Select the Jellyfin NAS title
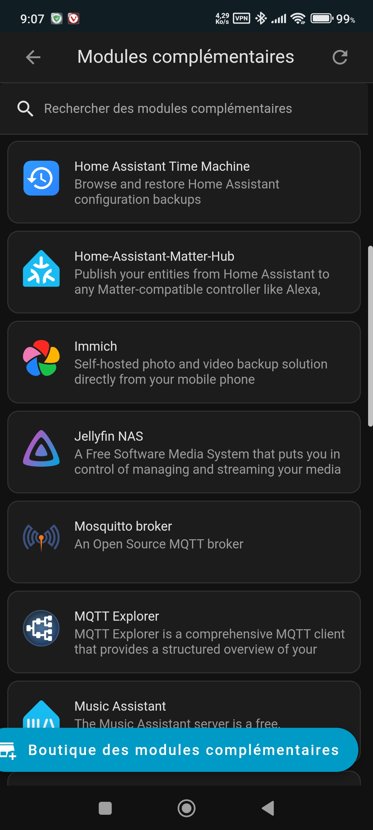The width and height of the screenshot is (373, 830). click(x=109, y=436)
